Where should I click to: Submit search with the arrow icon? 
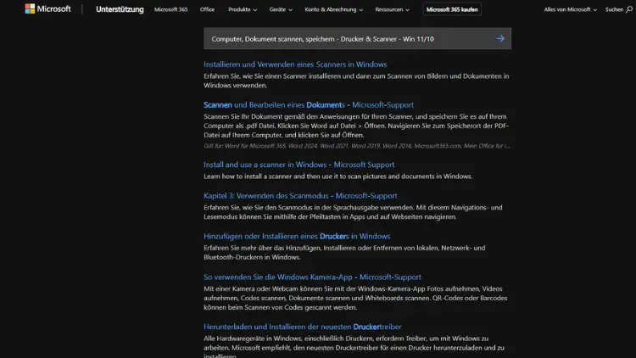pyautogui.click(x=500, y=38)
